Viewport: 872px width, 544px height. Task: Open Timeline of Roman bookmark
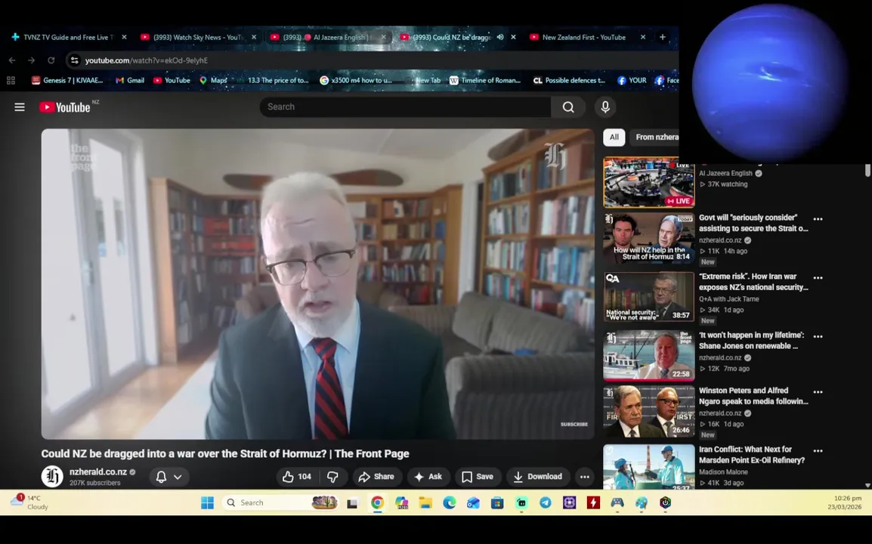pos(485,81)
